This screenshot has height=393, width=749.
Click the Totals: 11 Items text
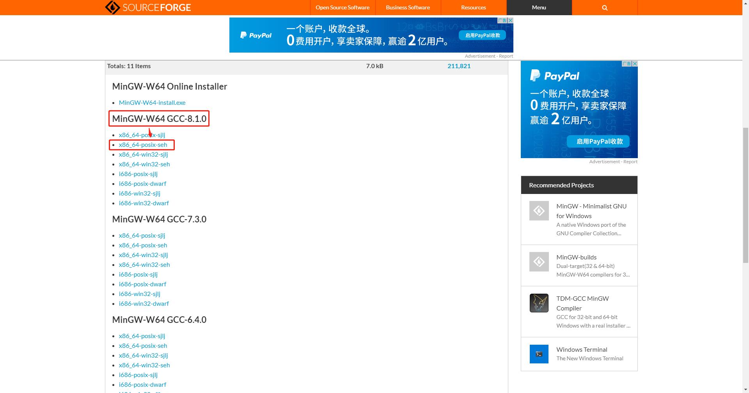129,66
